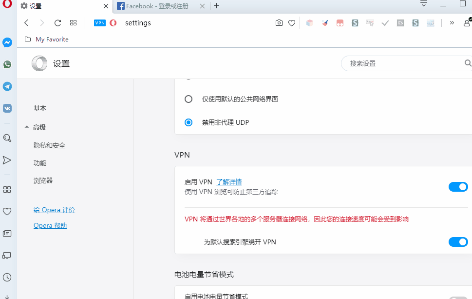Open Messenger in the sidebar
Viewport: 472px width, 299px height.
7,42
